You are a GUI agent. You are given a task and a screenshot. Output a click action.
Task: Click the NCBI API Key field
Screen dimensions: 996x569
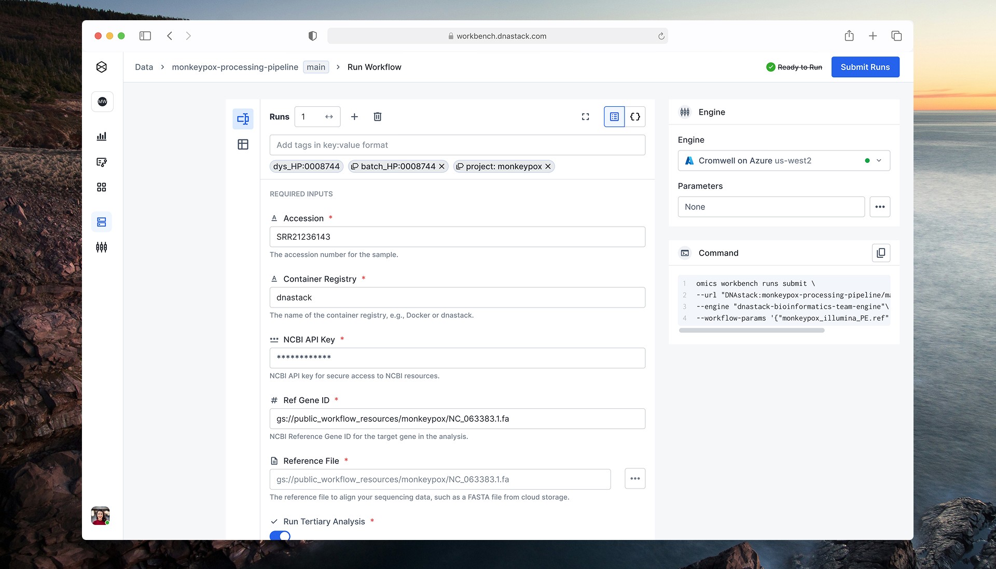click(x=458, y=358)
